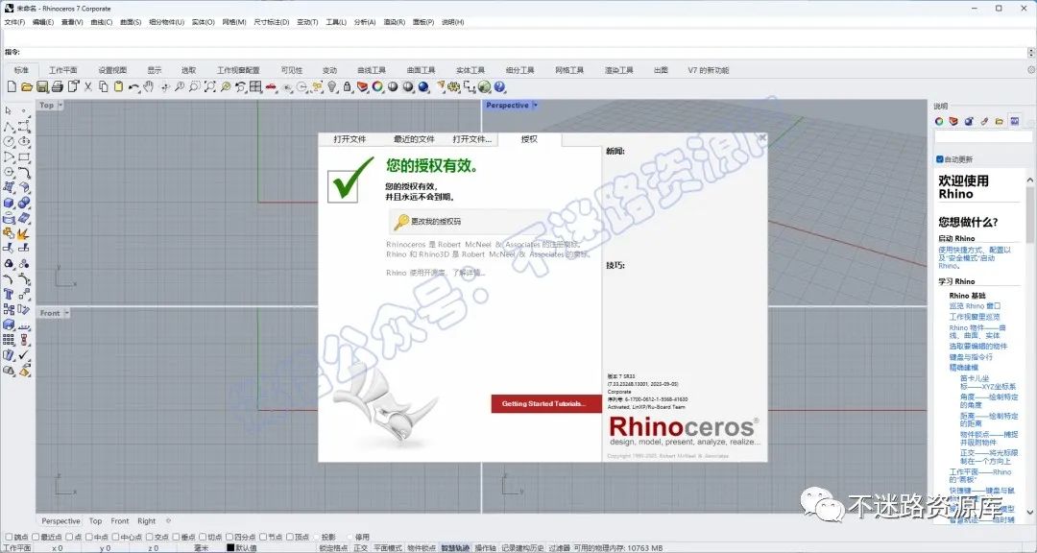The image size is (1037, 553).
Task: Click the 更改我的授权码 button
Action: (470, 222)
